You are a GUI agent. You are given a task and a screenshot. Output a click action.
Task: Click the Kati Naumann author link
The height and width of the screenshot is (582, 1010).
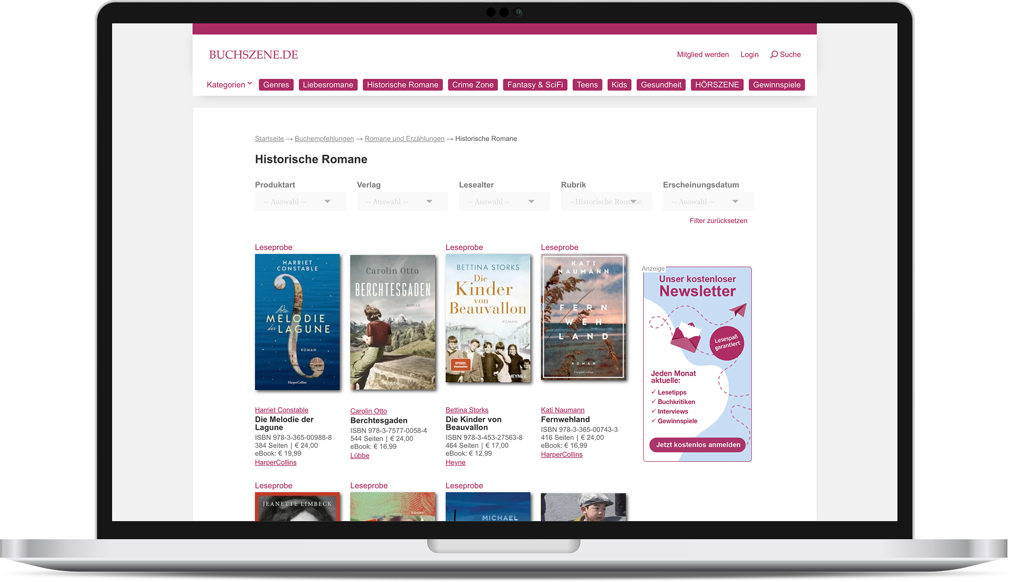tap(562, 410)
